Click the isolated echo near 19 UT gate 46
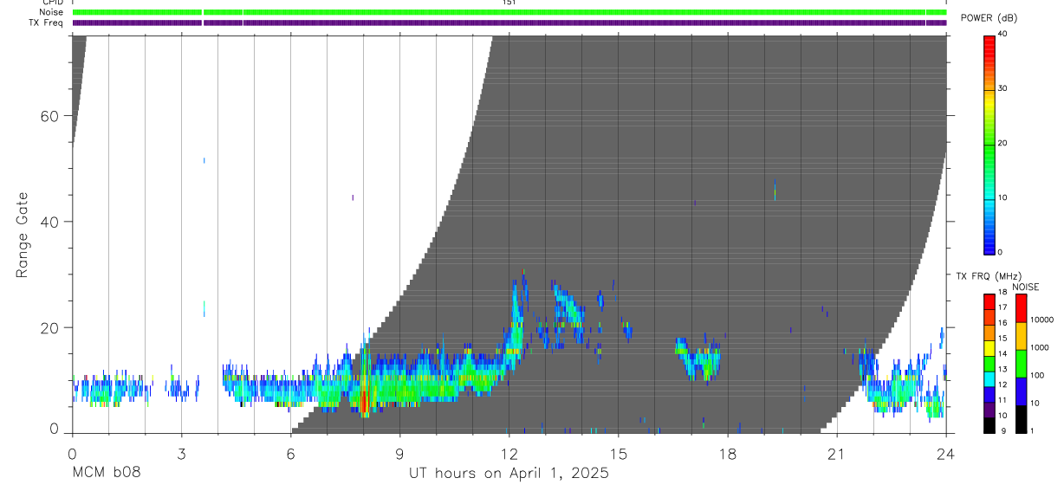 [x=775, y=189]
